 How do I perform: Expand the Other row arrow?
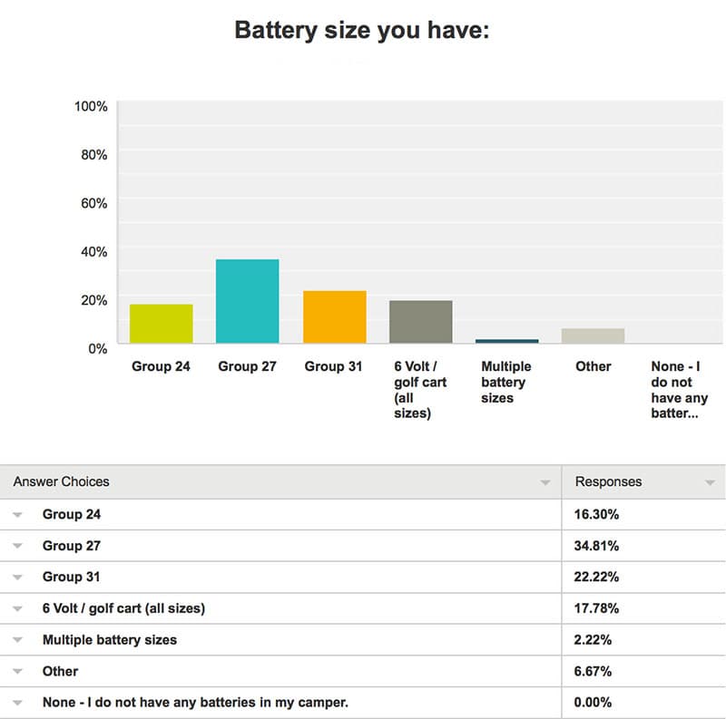17,671
